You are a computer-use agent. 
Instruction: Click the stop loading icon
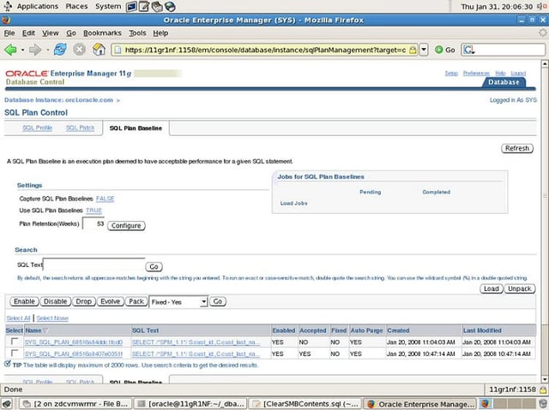80,50
